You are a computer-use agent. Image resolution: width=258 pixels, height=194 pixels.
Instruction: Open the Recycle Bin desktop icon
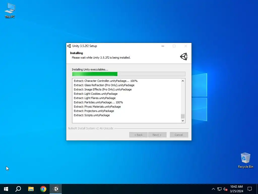[245, 160]
